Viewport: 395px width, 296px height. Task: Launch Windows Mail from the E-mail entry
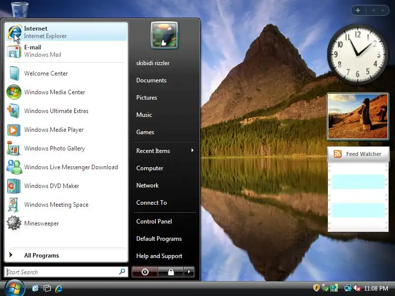coord(66,51)
